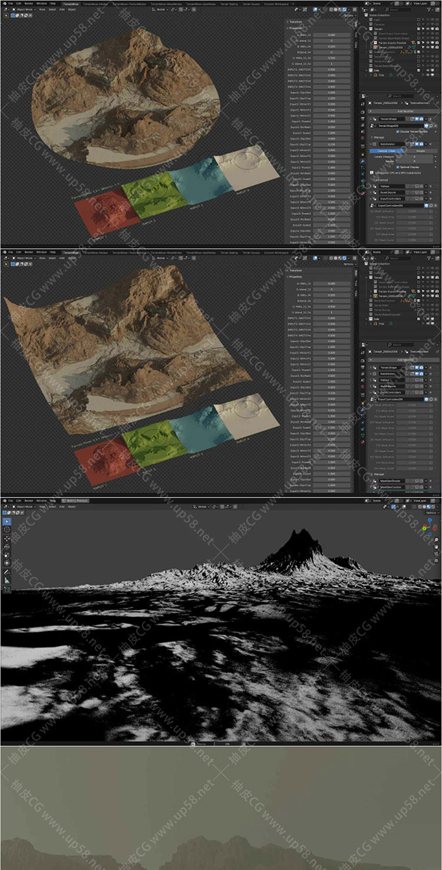The width and height of the screenshot is (442, 870).
Task: Adjust G: MilKa_12_34 value in circular-terrain window
Action: click(331, 58)
